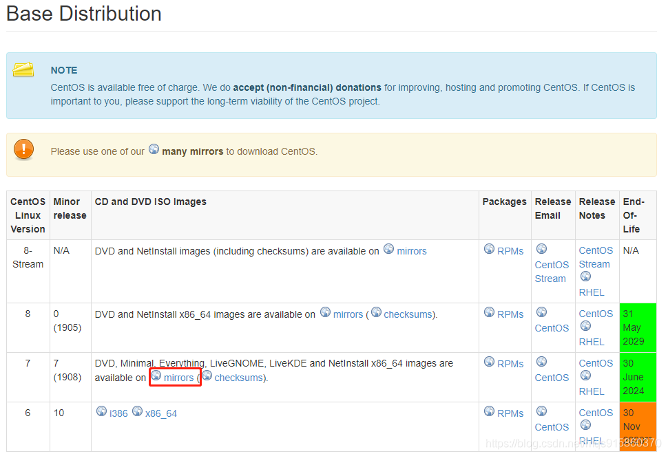Click 'accept (non-financial) donations' bold text

tap(306, 87)
